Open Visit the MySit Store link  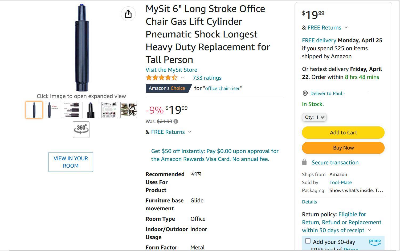click(x=171, y=70)
